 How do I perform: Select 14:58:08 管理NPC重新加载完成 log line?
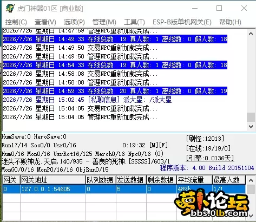pos(81,82)
